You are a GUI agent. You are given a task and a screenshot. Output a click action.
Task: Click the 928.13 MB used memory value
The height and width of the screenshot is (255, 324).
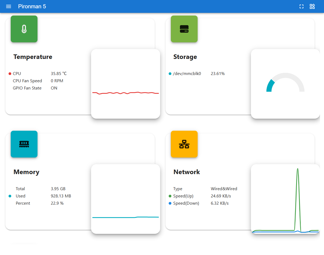61,196
